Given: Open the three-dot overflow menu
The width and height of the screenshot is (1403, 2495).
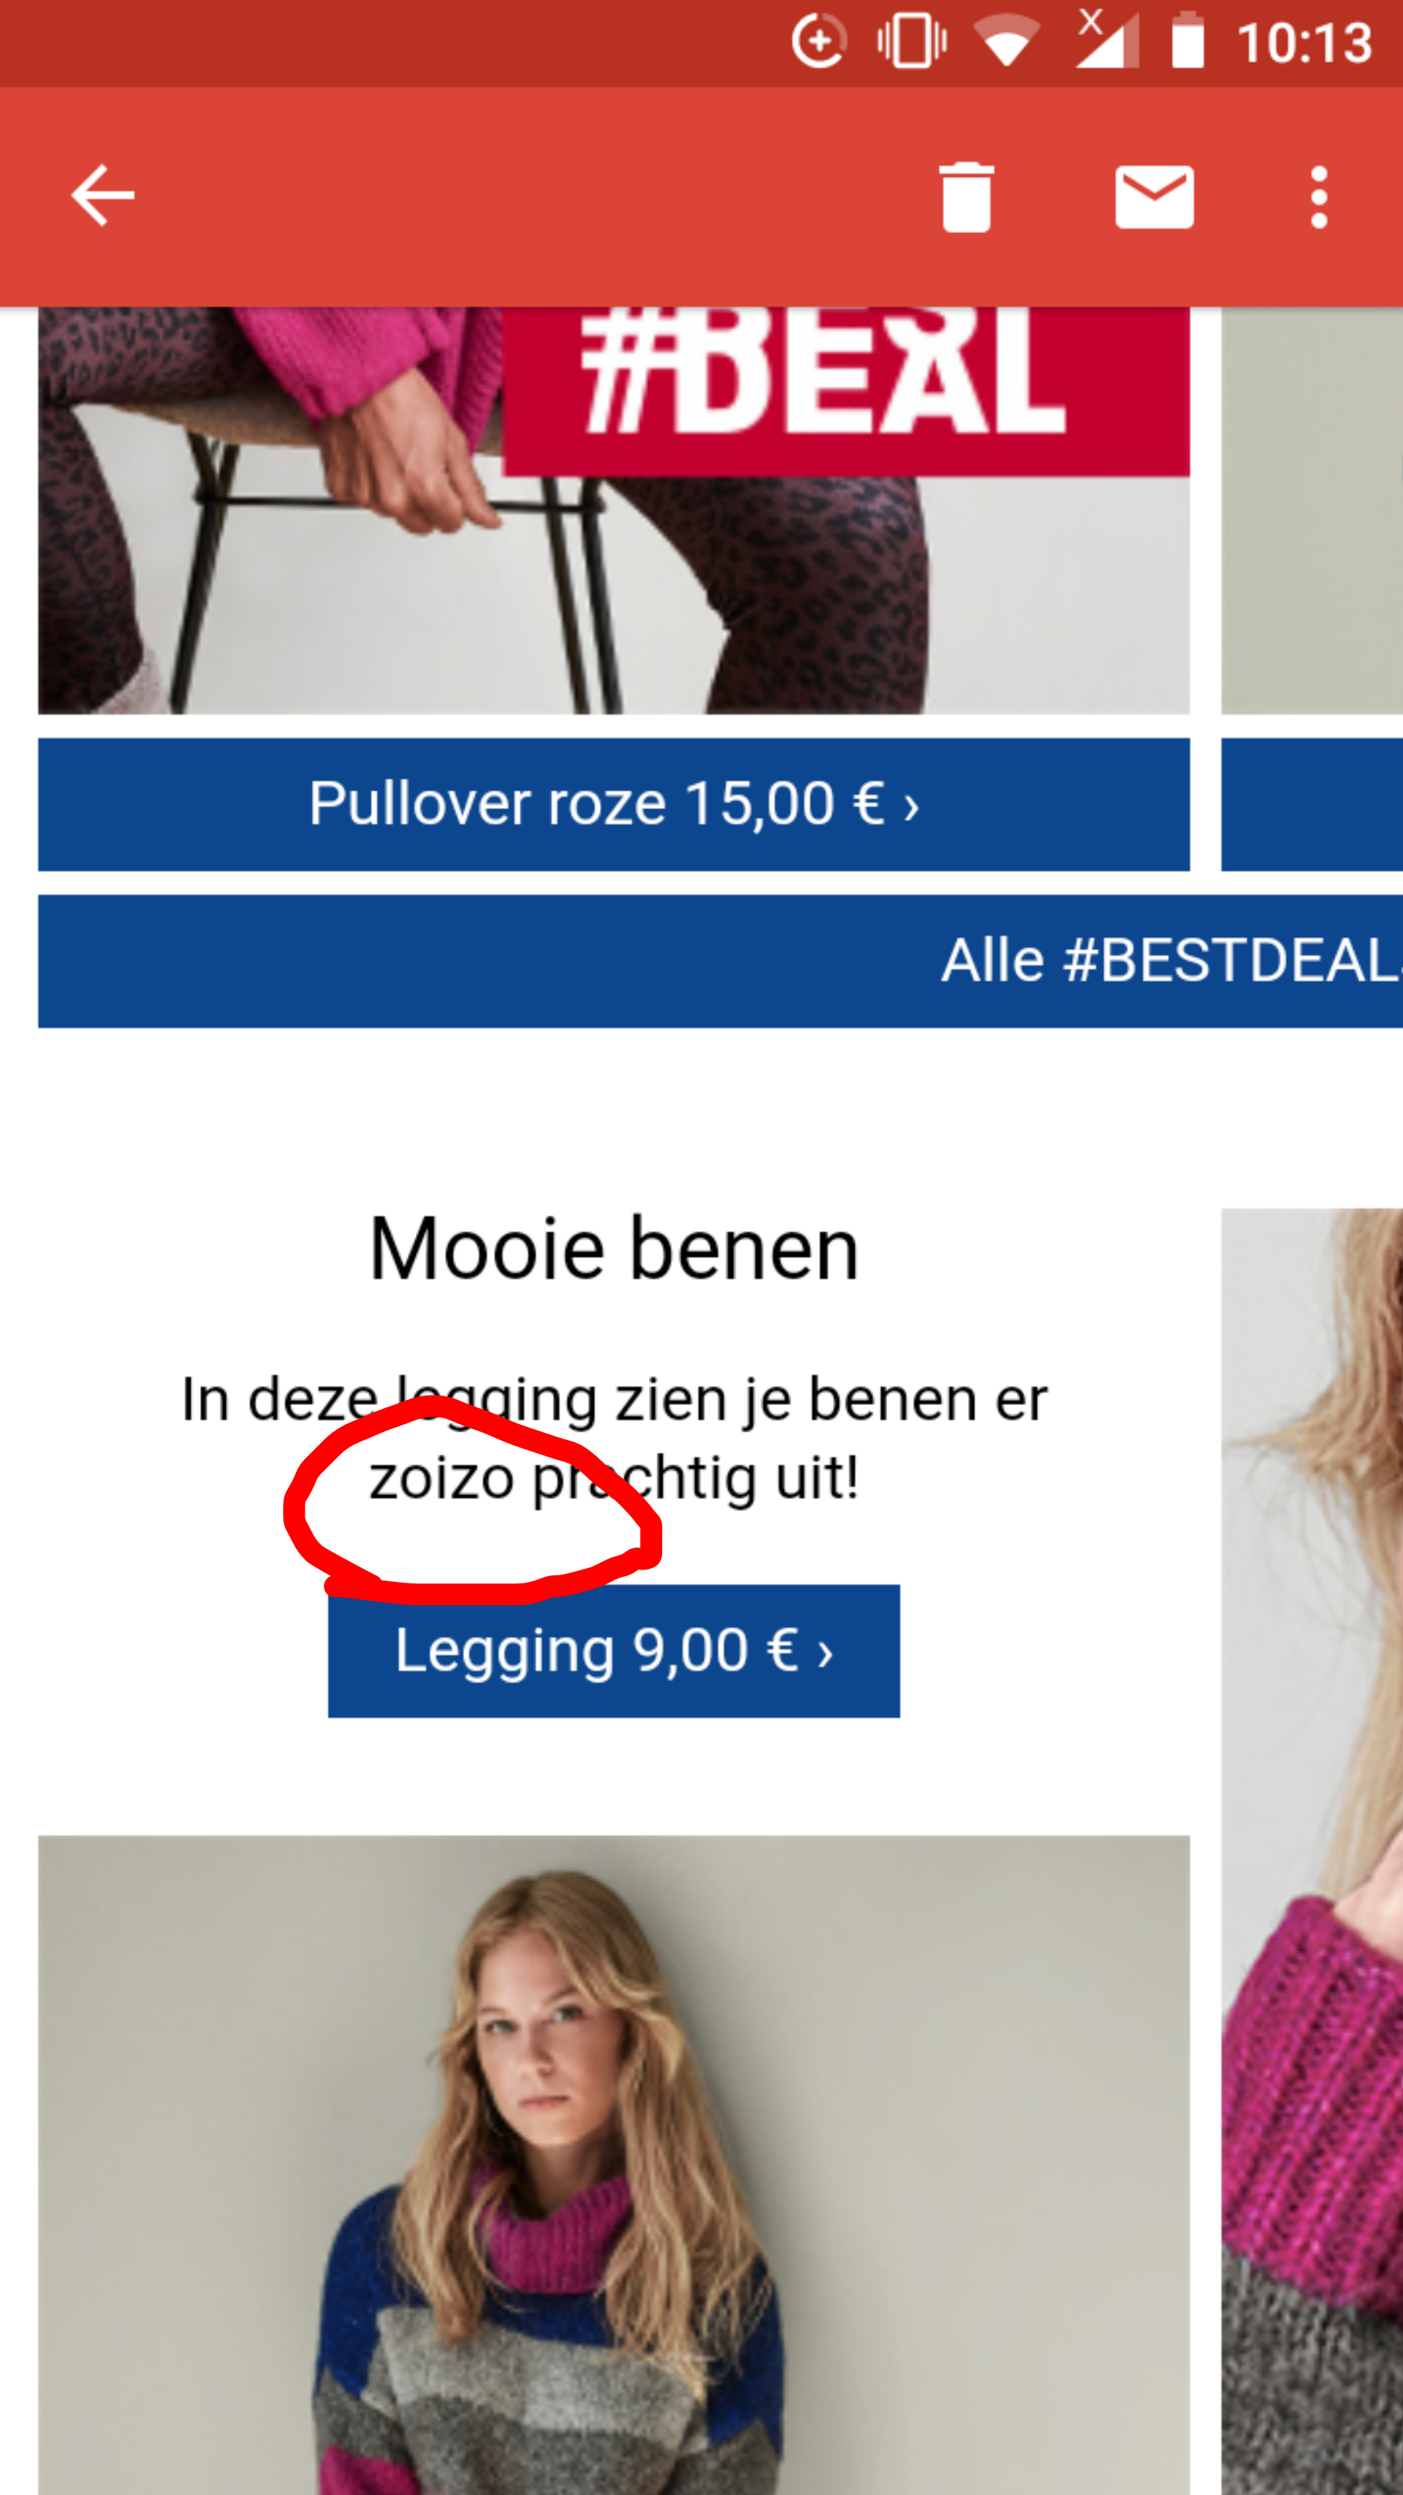Looking at the screenshot, I should pos(1318,197).
